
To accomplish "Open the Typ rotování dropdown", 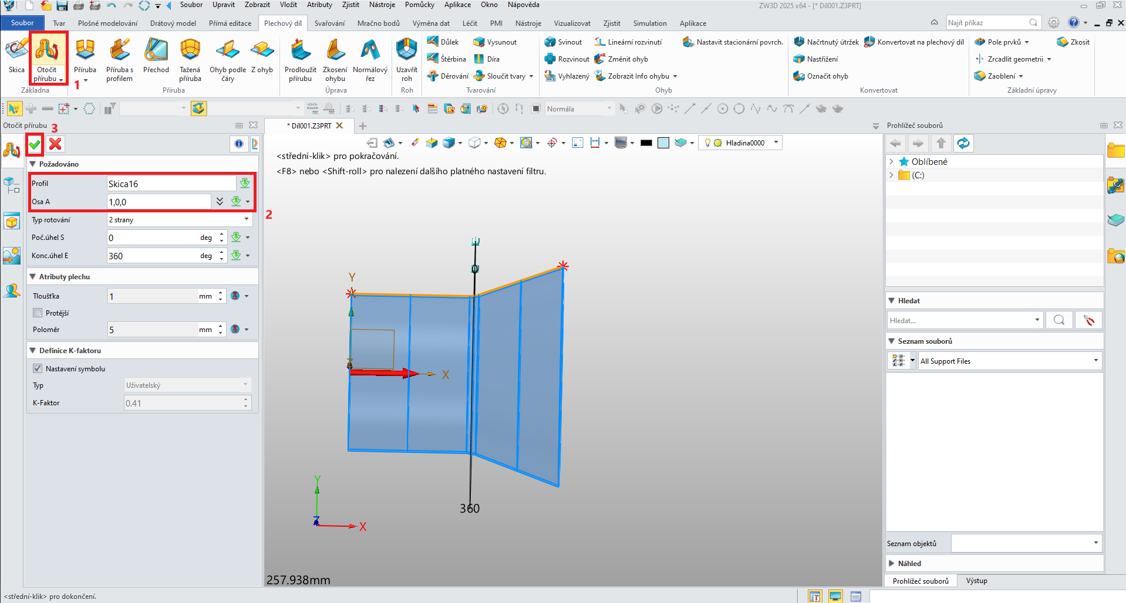I will coord(179,220).
